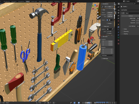Select solid viewport shading
This screenshot has width=139, height=104.
[x=87, y=103]
